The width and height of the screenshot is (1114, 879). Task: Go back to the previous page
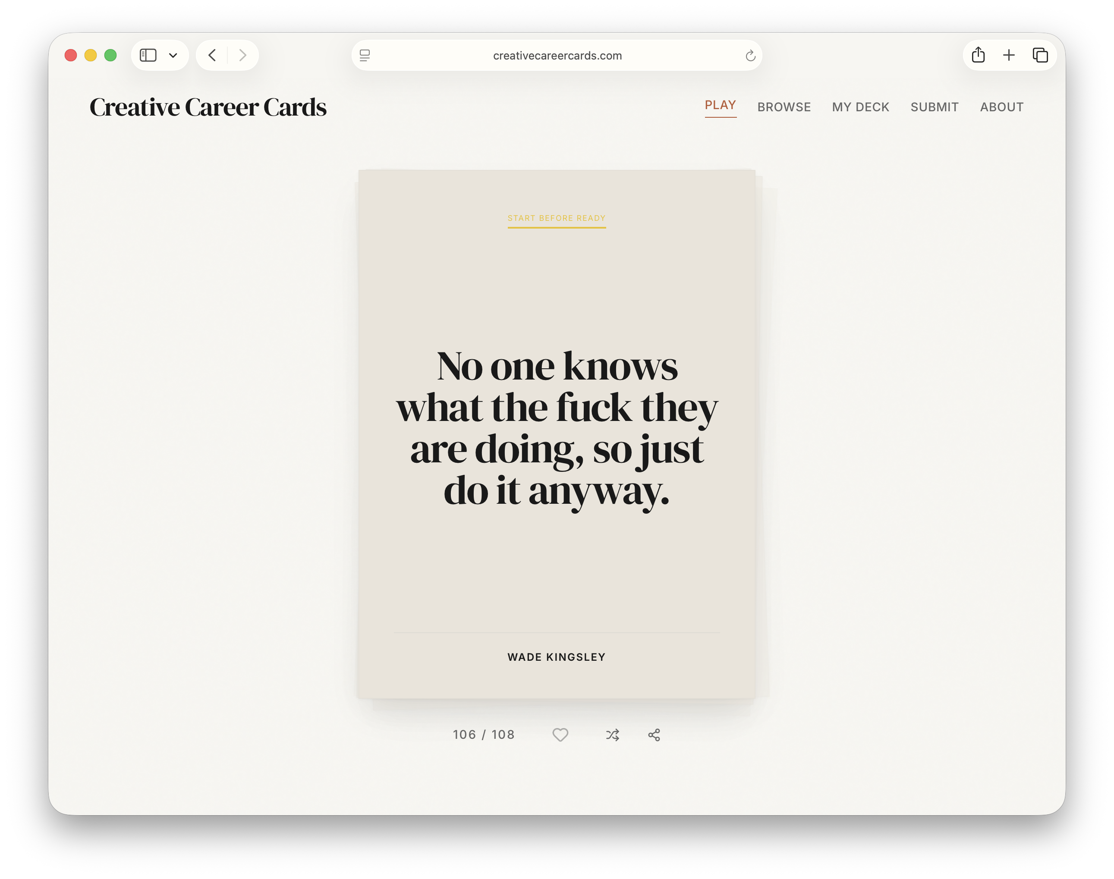pyautogui.click(x=212, y=55)
